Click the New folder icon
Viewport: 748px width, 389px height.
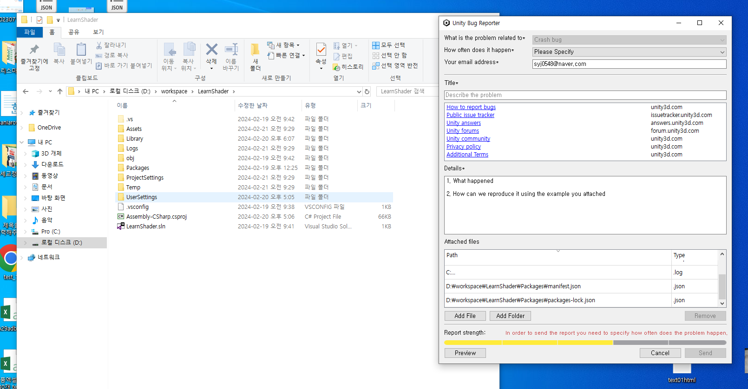coord(255,50)
